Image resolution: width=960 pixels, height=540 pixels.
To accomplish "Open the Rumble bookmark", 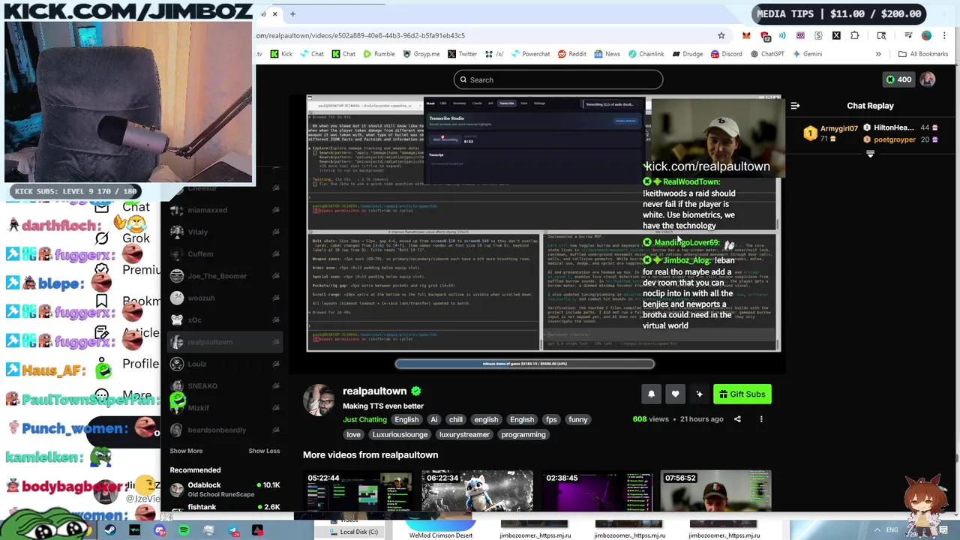I will coord(379,54).
